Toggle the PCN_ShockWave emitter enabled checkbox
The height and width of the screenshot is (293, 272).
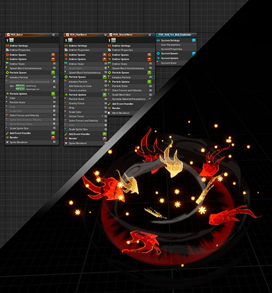coord(110,35)
